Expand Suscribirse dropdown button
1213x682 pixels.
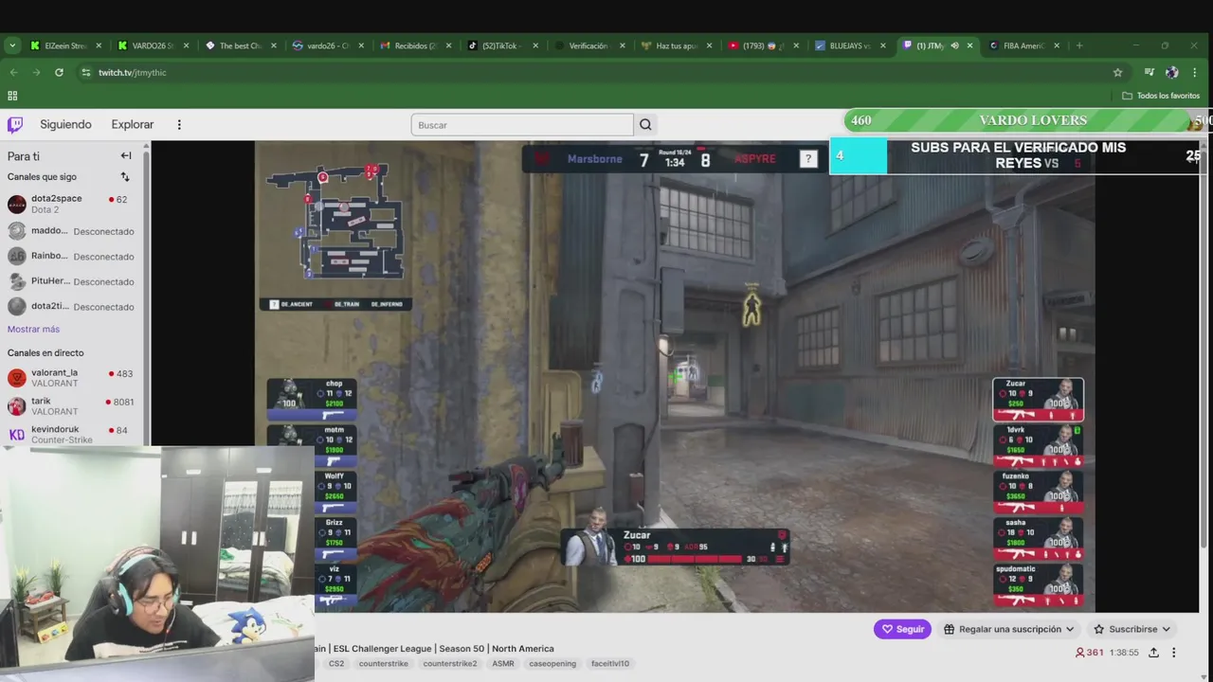(1132, 629)
